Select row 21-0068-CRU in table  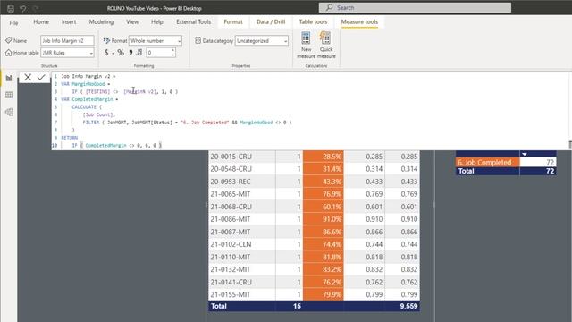click(x=314, y=207)
